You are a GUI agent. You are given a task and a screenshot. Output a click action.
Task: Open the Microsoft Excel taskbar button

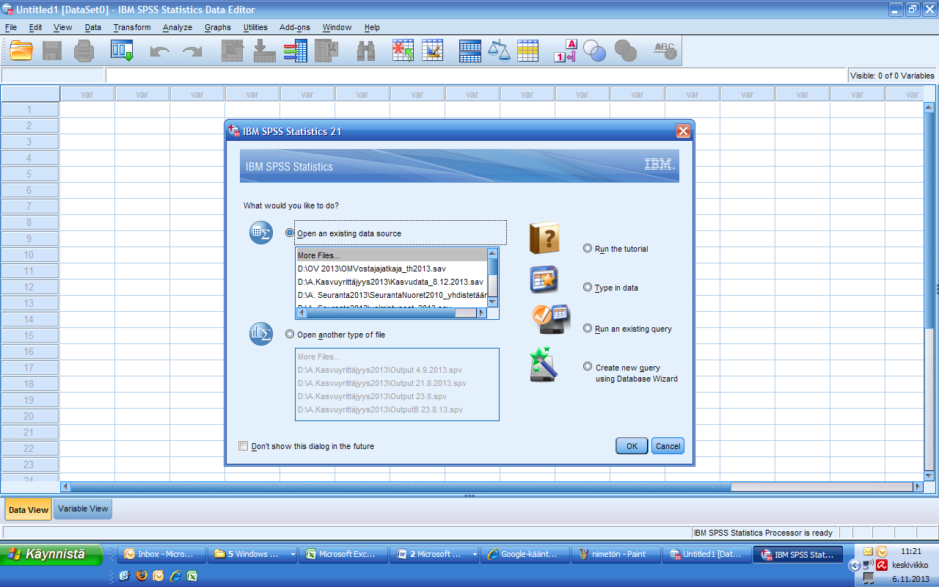343,555
